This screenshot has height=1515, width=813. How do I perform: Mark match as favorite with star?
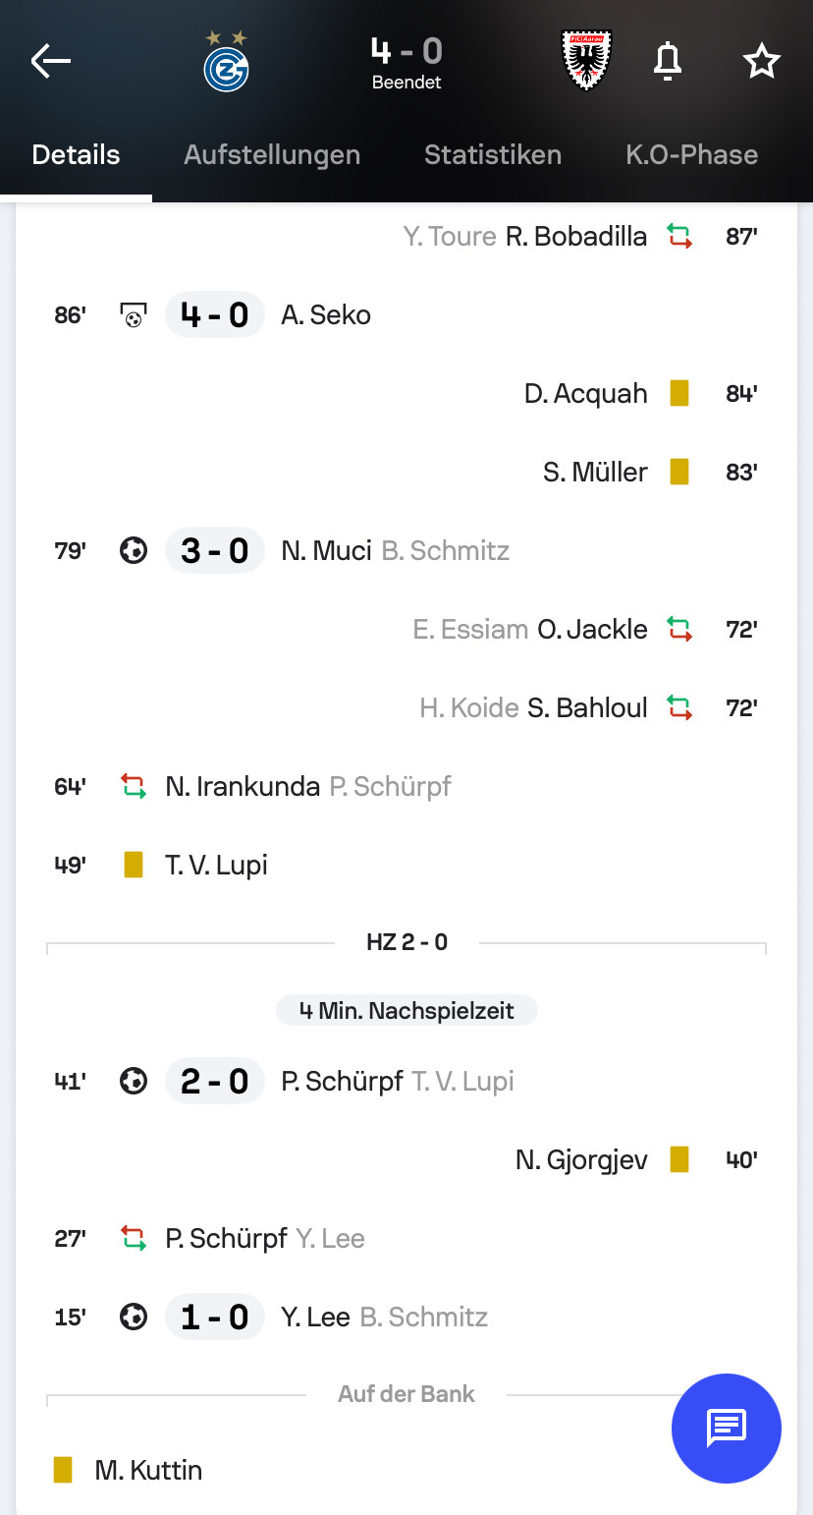click(x=761, y=62)
